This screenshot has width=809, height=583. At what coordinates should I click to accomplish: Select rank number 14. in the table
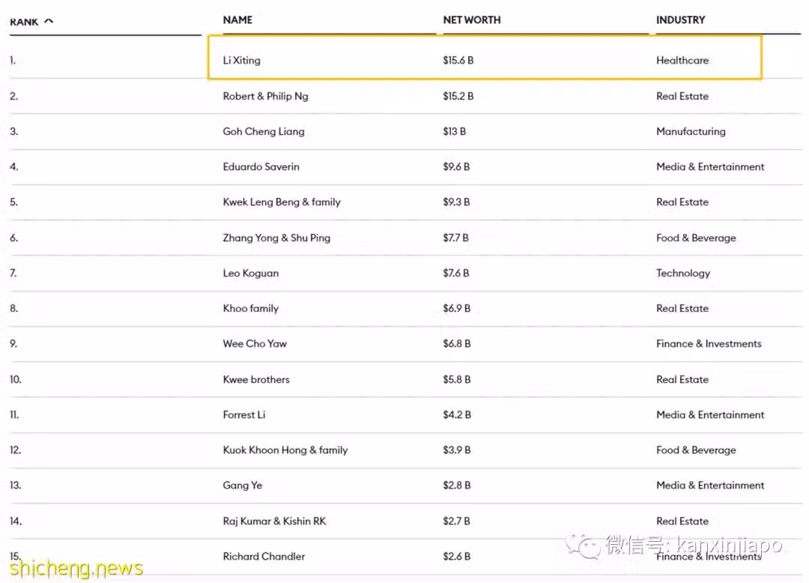point(16,521)
